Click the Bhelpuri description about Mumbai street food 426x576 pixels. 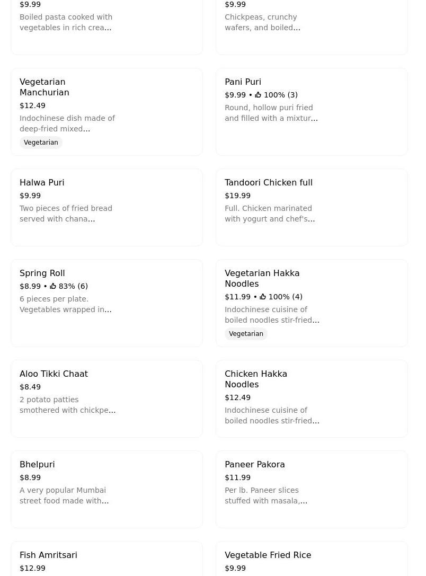tap(64, 495)
